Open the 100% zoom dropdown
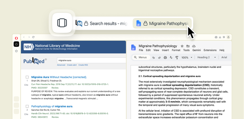 (187, 57)
